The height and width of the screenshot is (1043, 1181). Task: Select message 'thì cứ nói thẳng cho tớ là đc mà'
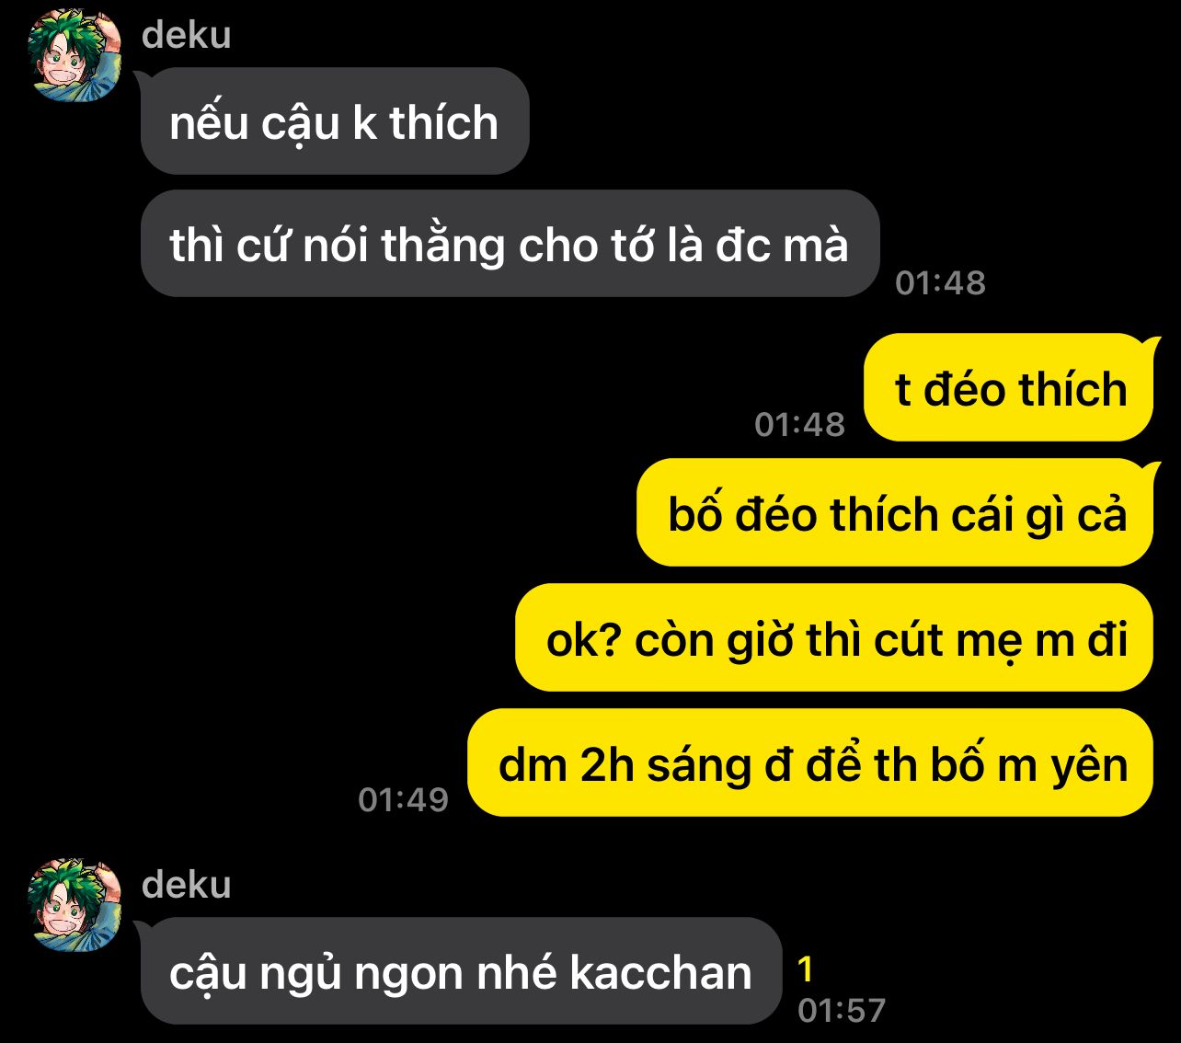(x=510, y=245)
